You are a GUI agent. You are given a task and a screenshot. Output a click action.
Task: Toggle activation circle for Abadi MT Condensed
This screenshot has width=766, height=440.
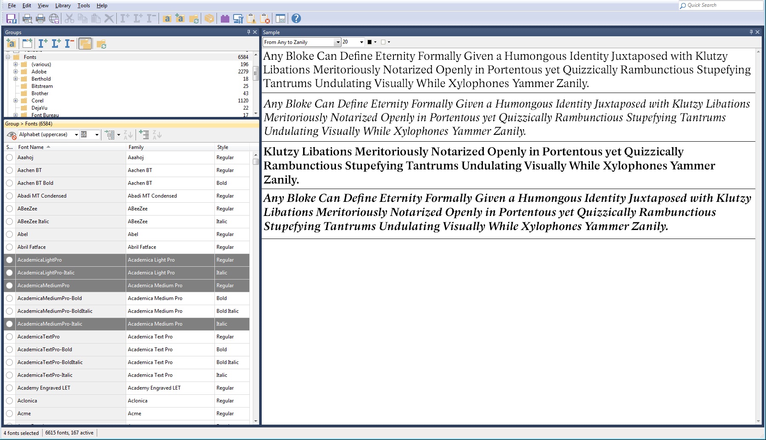9,196
